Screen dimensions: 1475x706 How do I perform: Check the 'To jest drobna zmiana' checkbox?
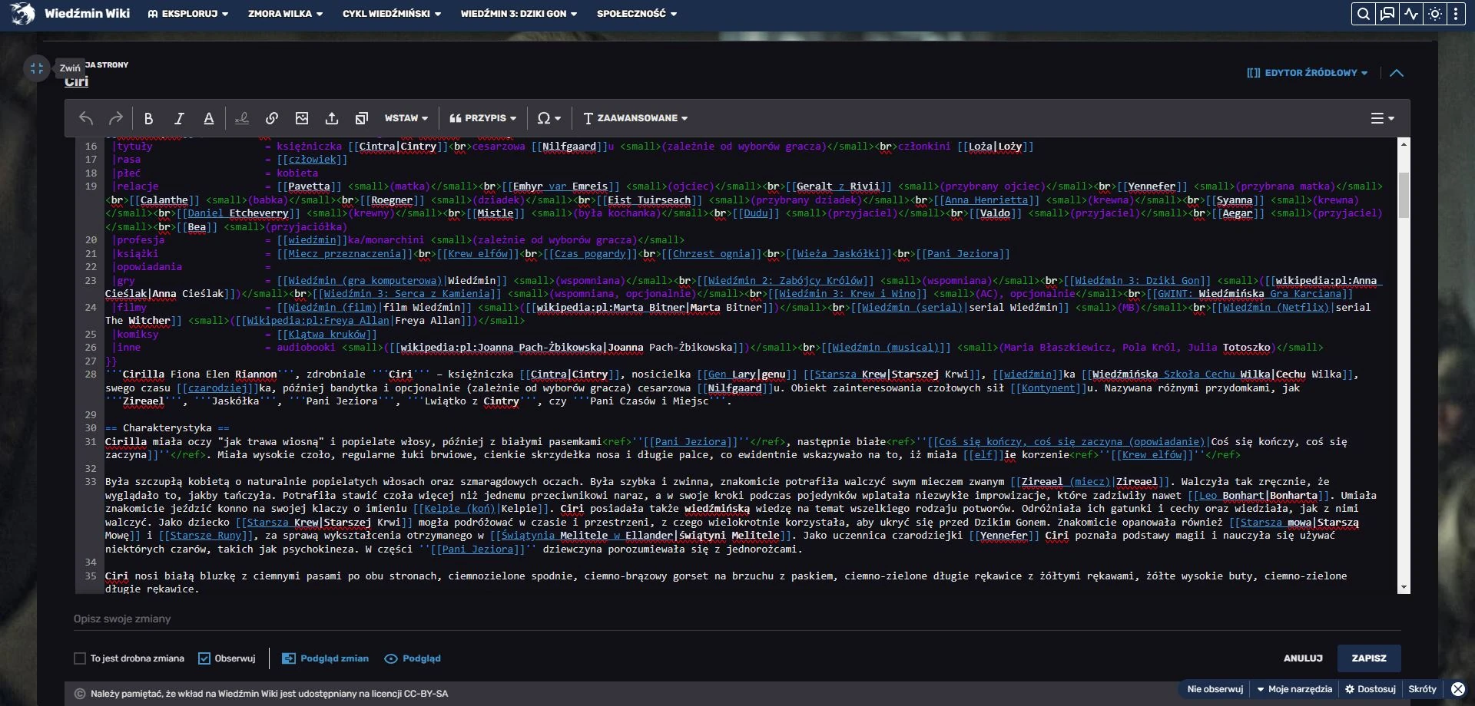(x=80, y=658)
